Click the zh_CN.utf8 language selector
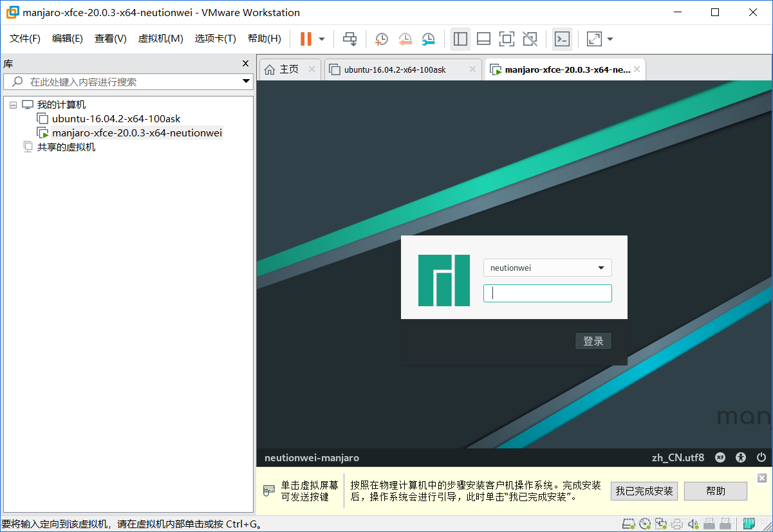 [x=678, y=458]
